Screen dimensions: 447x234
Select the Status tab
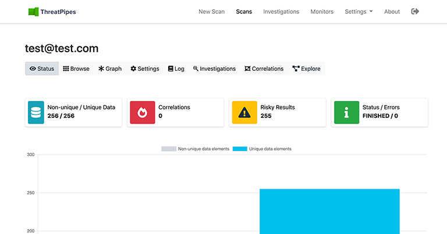click(42, 69)
